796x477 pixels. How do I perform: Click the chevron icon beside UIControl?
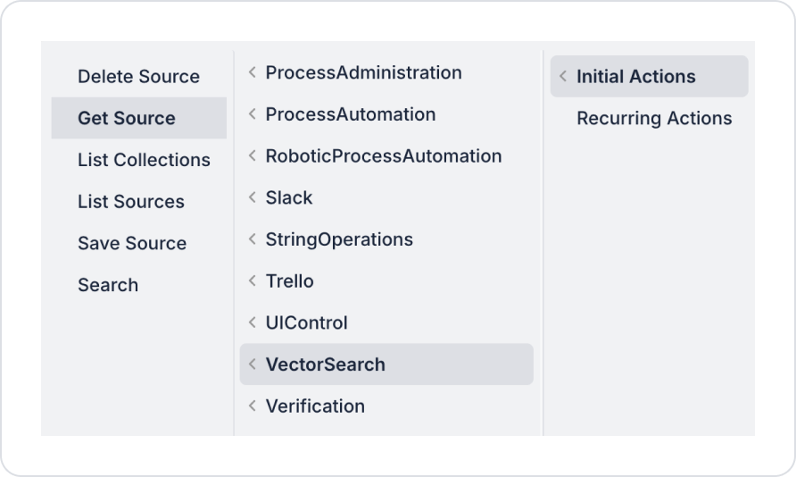pyautogui.click(x=253, y=323)
